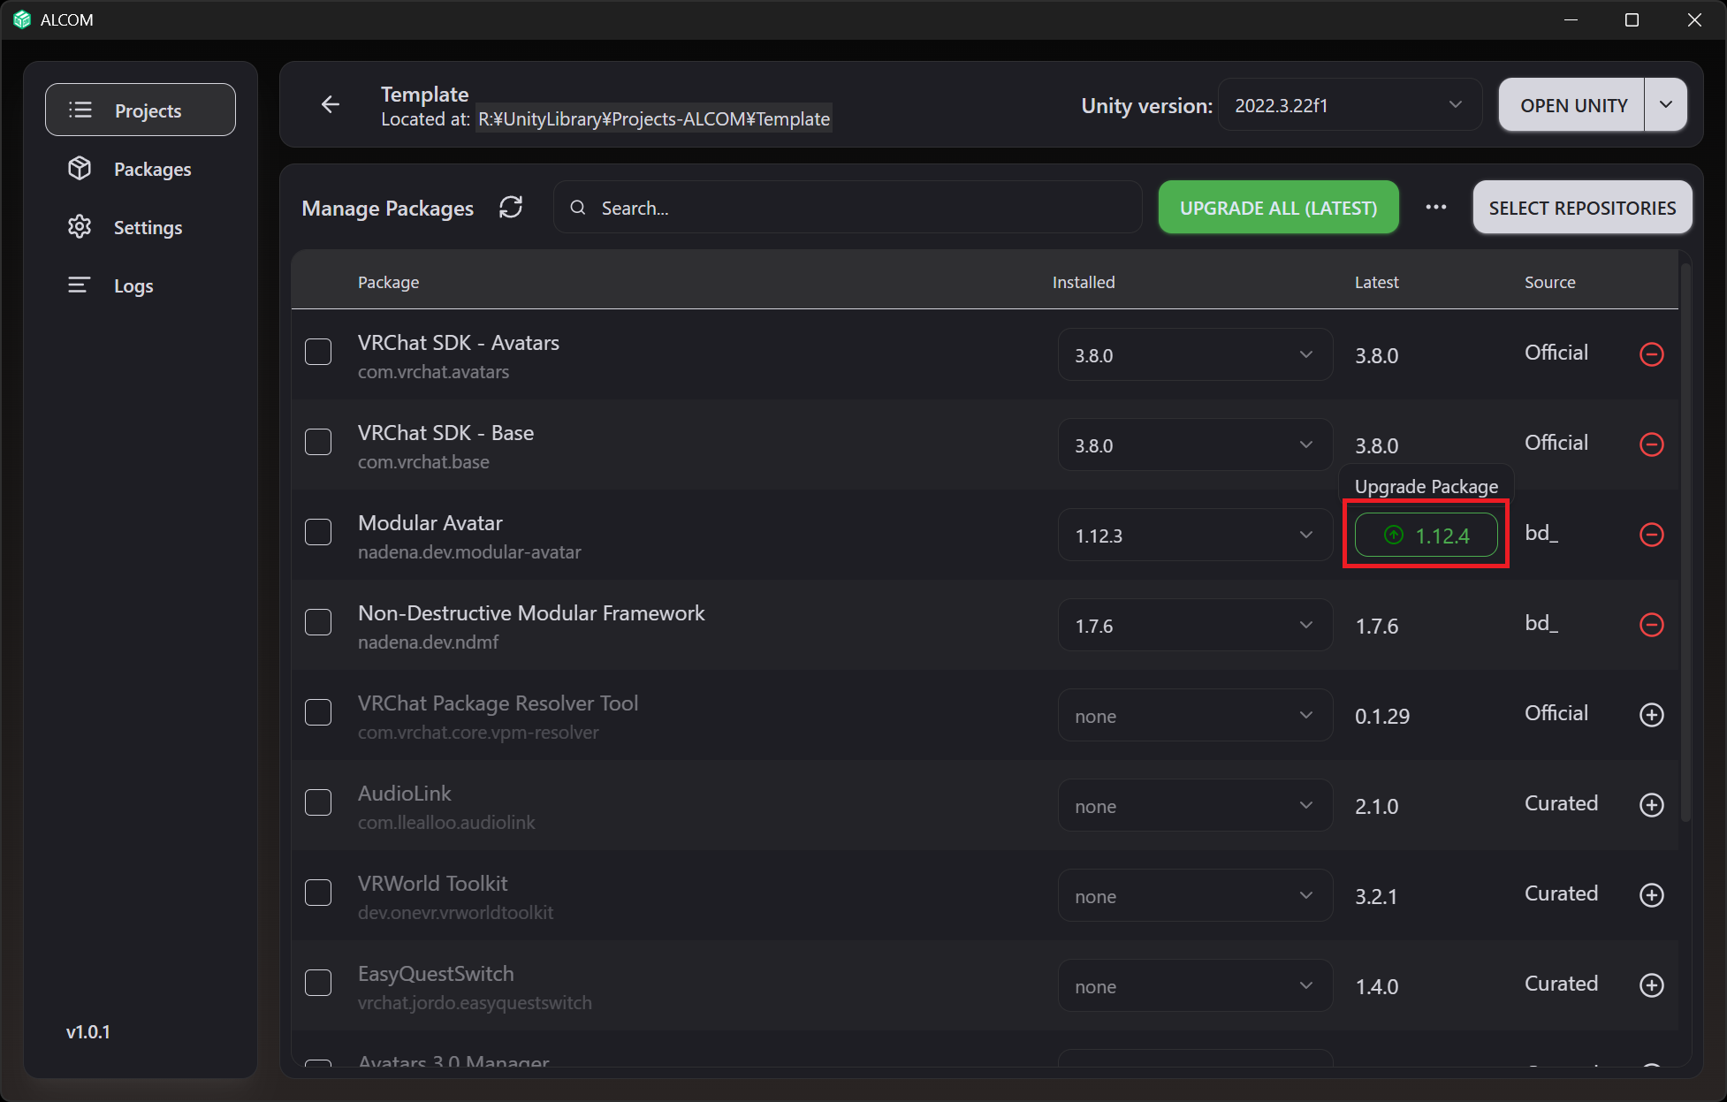Open the Unity version 2022.3.22f1 dropdown
The image size is (1727, 1102).
(x=1350, y=105)
